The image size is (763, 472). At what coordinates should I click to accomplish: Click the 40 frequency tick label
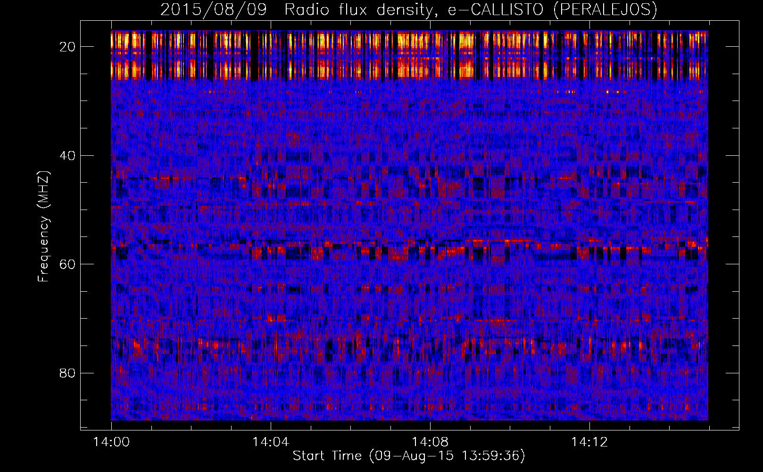68,155
